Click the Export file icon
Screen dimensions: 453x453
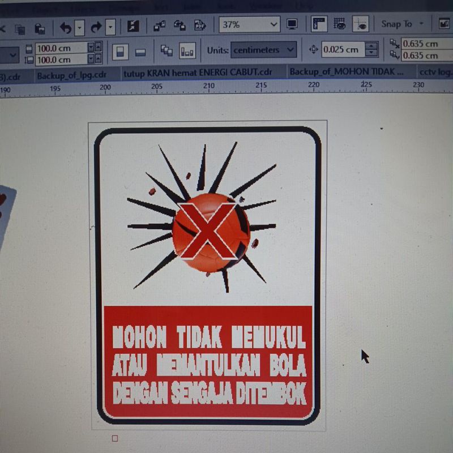[180, 25]
